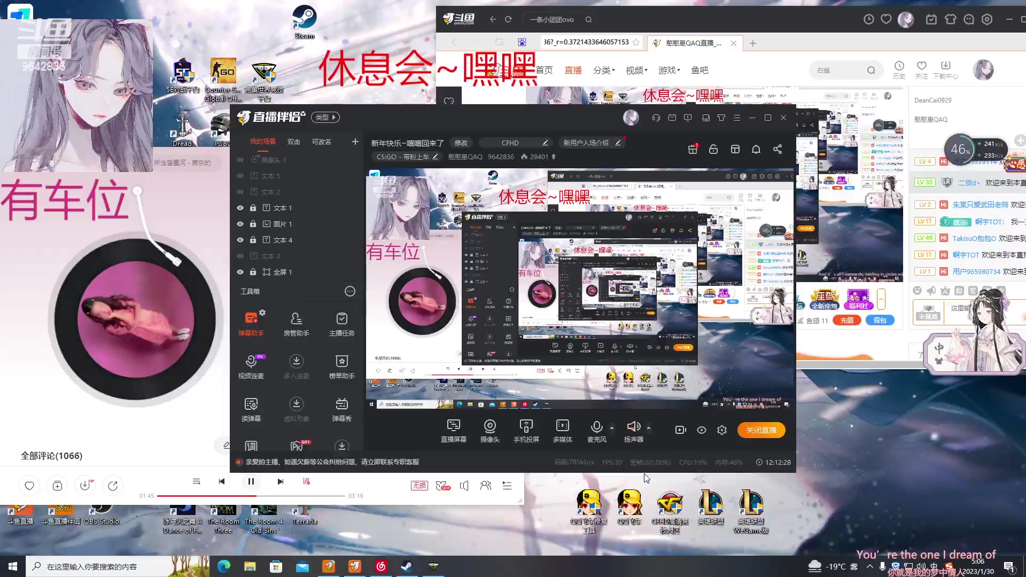
Task: Expand the 游戏 menu in Douyu browser
Action: pos(669,70)
